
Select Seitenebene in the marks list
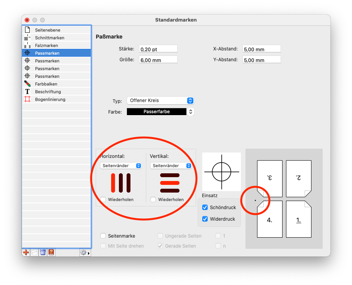(47, 30)
